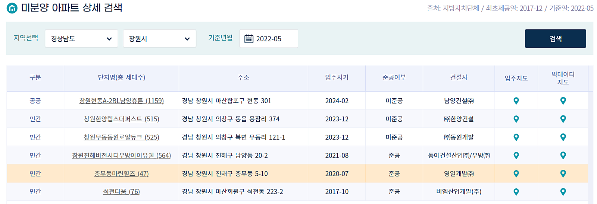Image resolution: width=597 pixels, height=204 pixels.
Task: Open move-in map pin for 충무동마린힐즈
Action: 516,174
